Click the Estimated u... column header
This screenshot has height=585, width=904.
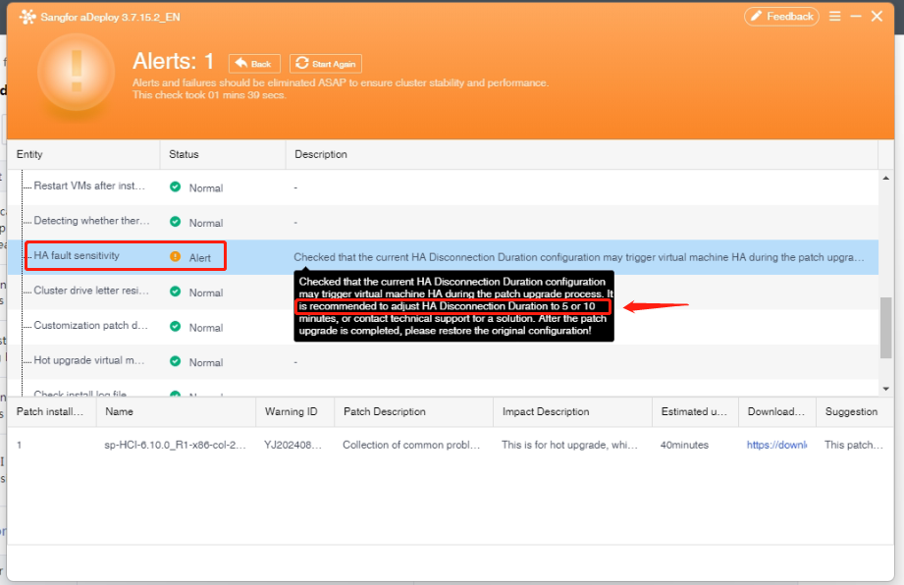pyautogui.click(x=695, y=411)
